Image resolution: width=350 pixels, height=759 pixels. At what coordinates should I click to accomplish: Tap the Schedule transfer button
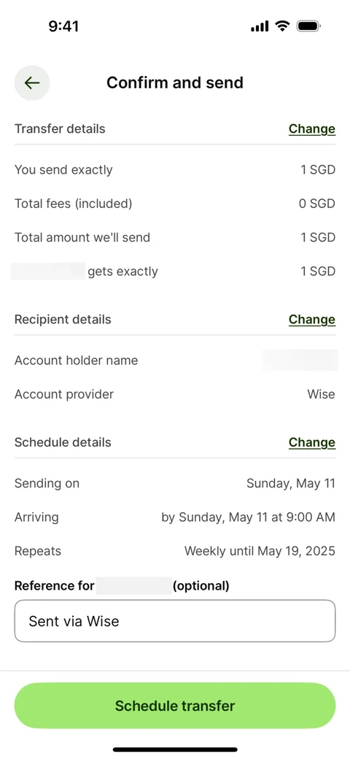[175, 705]
